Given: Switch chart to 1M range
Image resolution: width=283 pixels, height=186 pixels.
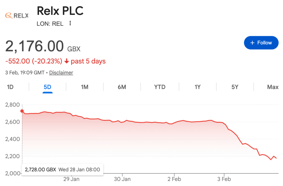Looking at the screenshot, I should (85, 87).
